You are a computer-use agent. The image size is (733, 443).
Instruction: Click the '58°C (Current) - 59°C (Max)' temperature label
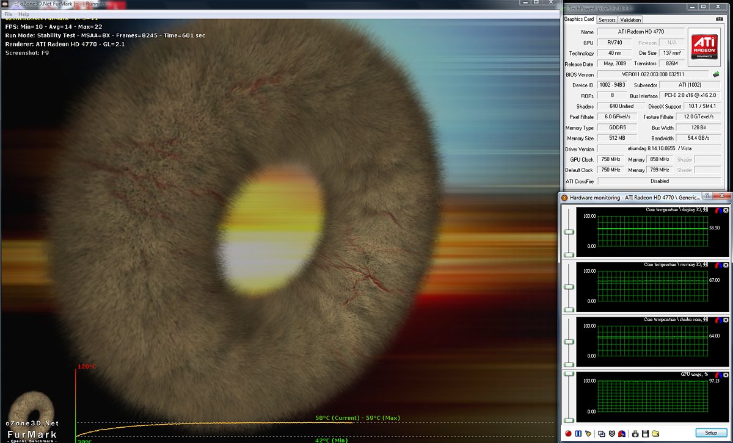click(358, 418)
